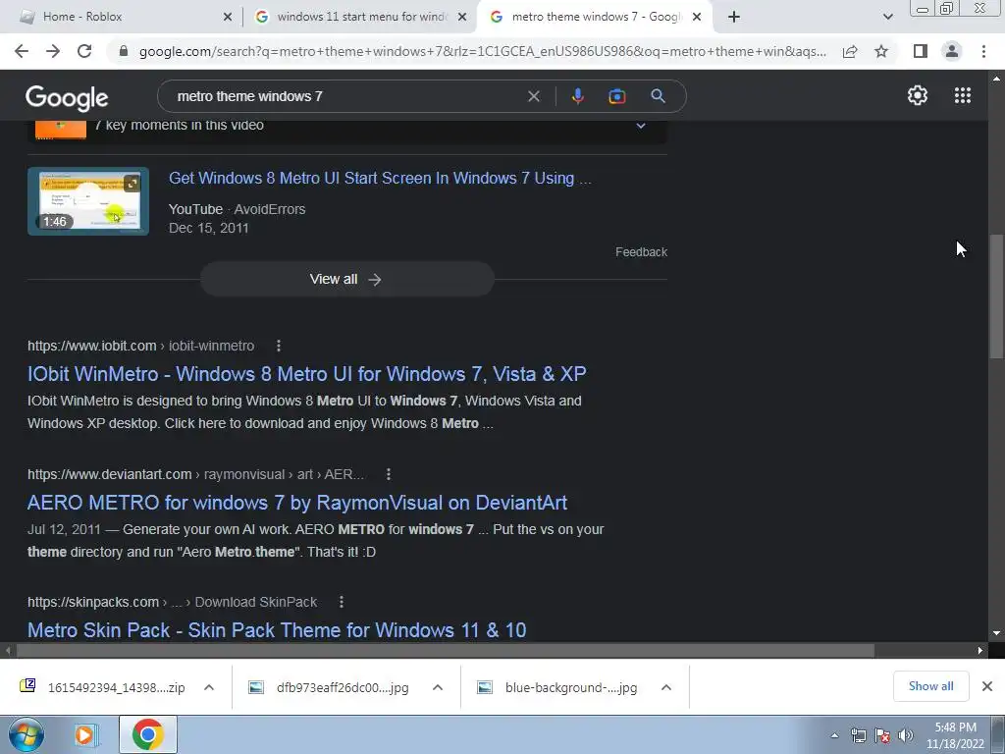
Task: Start a search by voice microphone
Action: 577,96
